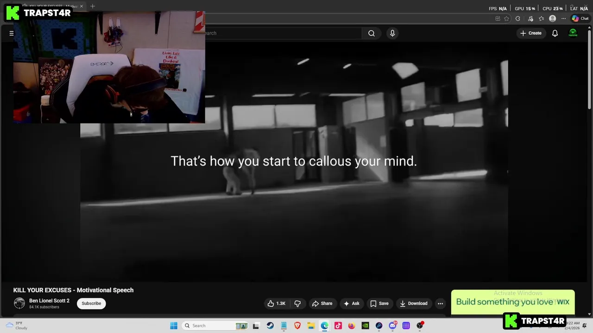The width and height of the screenshot is (593, 333).
Task: Click the YouTube search magnifier button
Action: (371, 33)
